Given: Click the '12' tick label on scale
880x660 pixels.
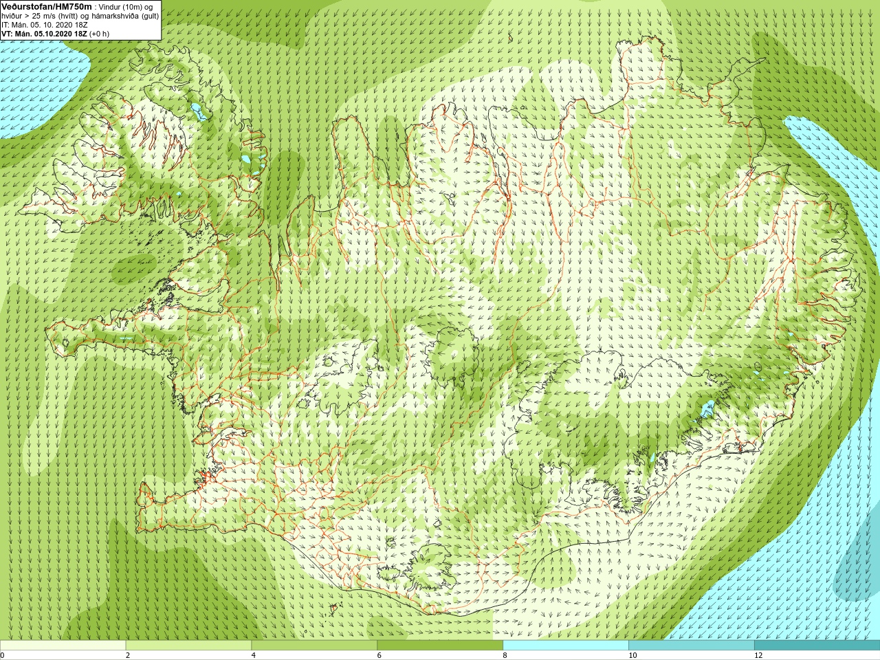Looking at the screenshot, I should click(758, 655).
